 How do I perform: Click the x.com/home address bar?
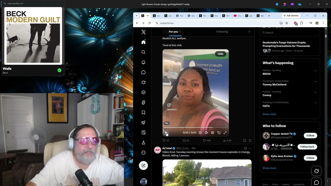[217, 23]
